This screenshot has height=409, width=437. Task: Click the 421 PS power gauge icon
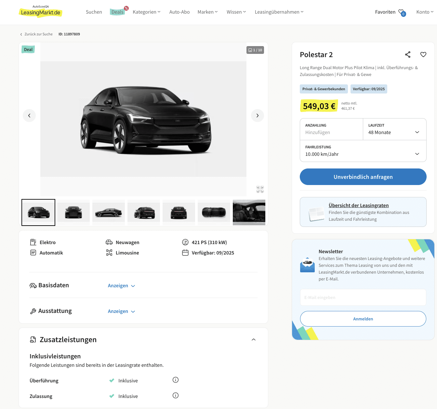pyautogui.click(x=185, y=242)
